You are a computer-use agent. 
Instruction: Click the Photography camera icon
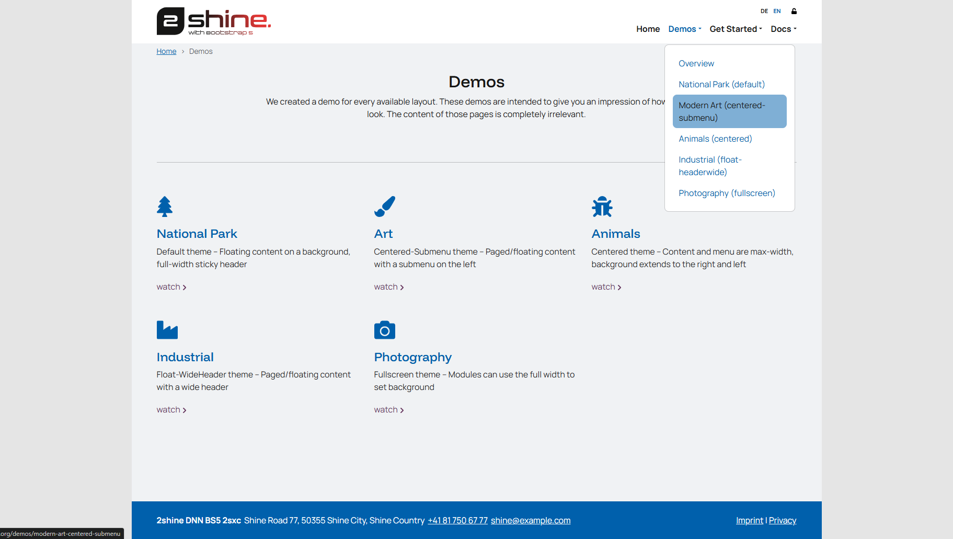click(x=385, y=330)
